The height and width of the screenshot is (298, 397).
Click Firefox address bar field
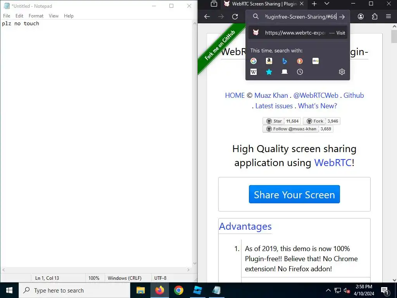tap(300, 17)
